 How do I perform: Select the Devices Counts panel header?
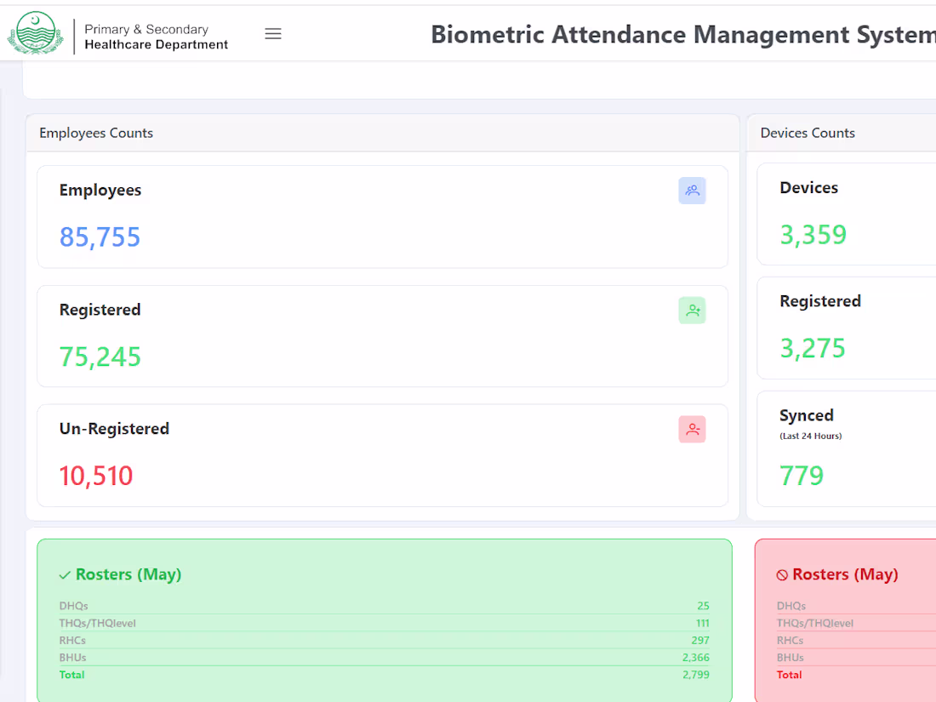pyautogui.click(x=842, y=133)
